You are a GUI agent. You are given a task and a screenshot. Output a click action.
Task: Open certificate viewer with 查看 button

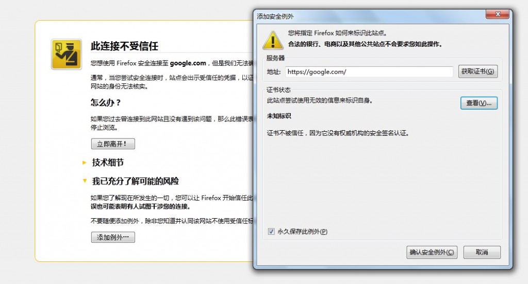pos(478,103)
